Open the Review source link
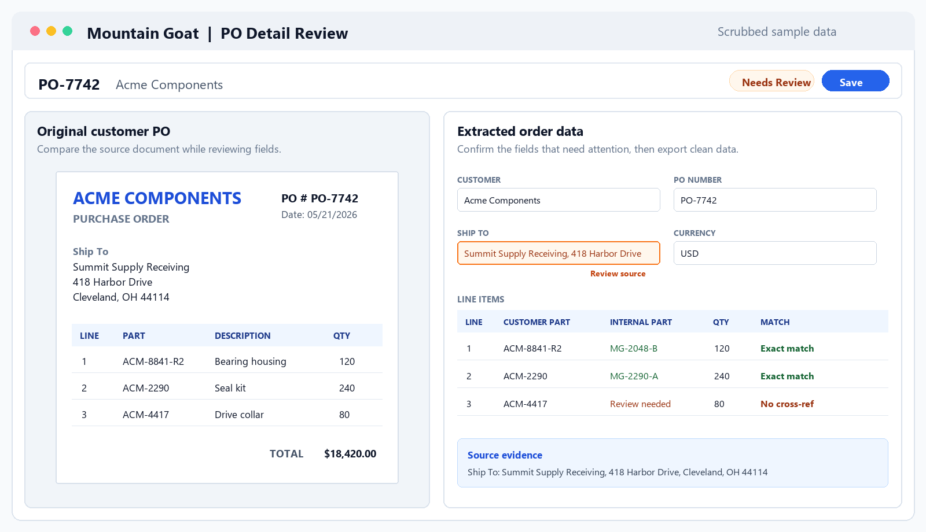 coord(618,274)
